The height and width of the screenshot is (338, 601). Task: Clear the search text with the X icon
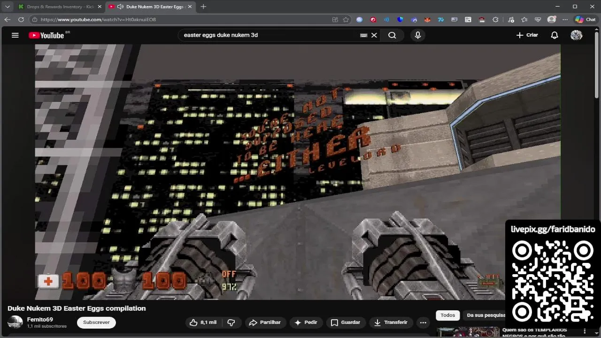pos(374,35)
